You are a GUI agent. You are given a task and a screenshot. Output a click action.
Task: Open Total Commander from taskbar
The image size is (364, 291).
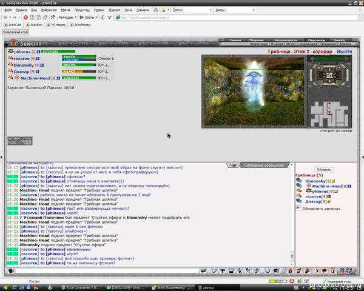(81, 287)
